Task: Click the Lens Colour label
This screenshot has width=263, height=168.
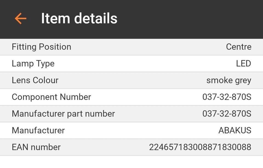Action: coord(35,80)
